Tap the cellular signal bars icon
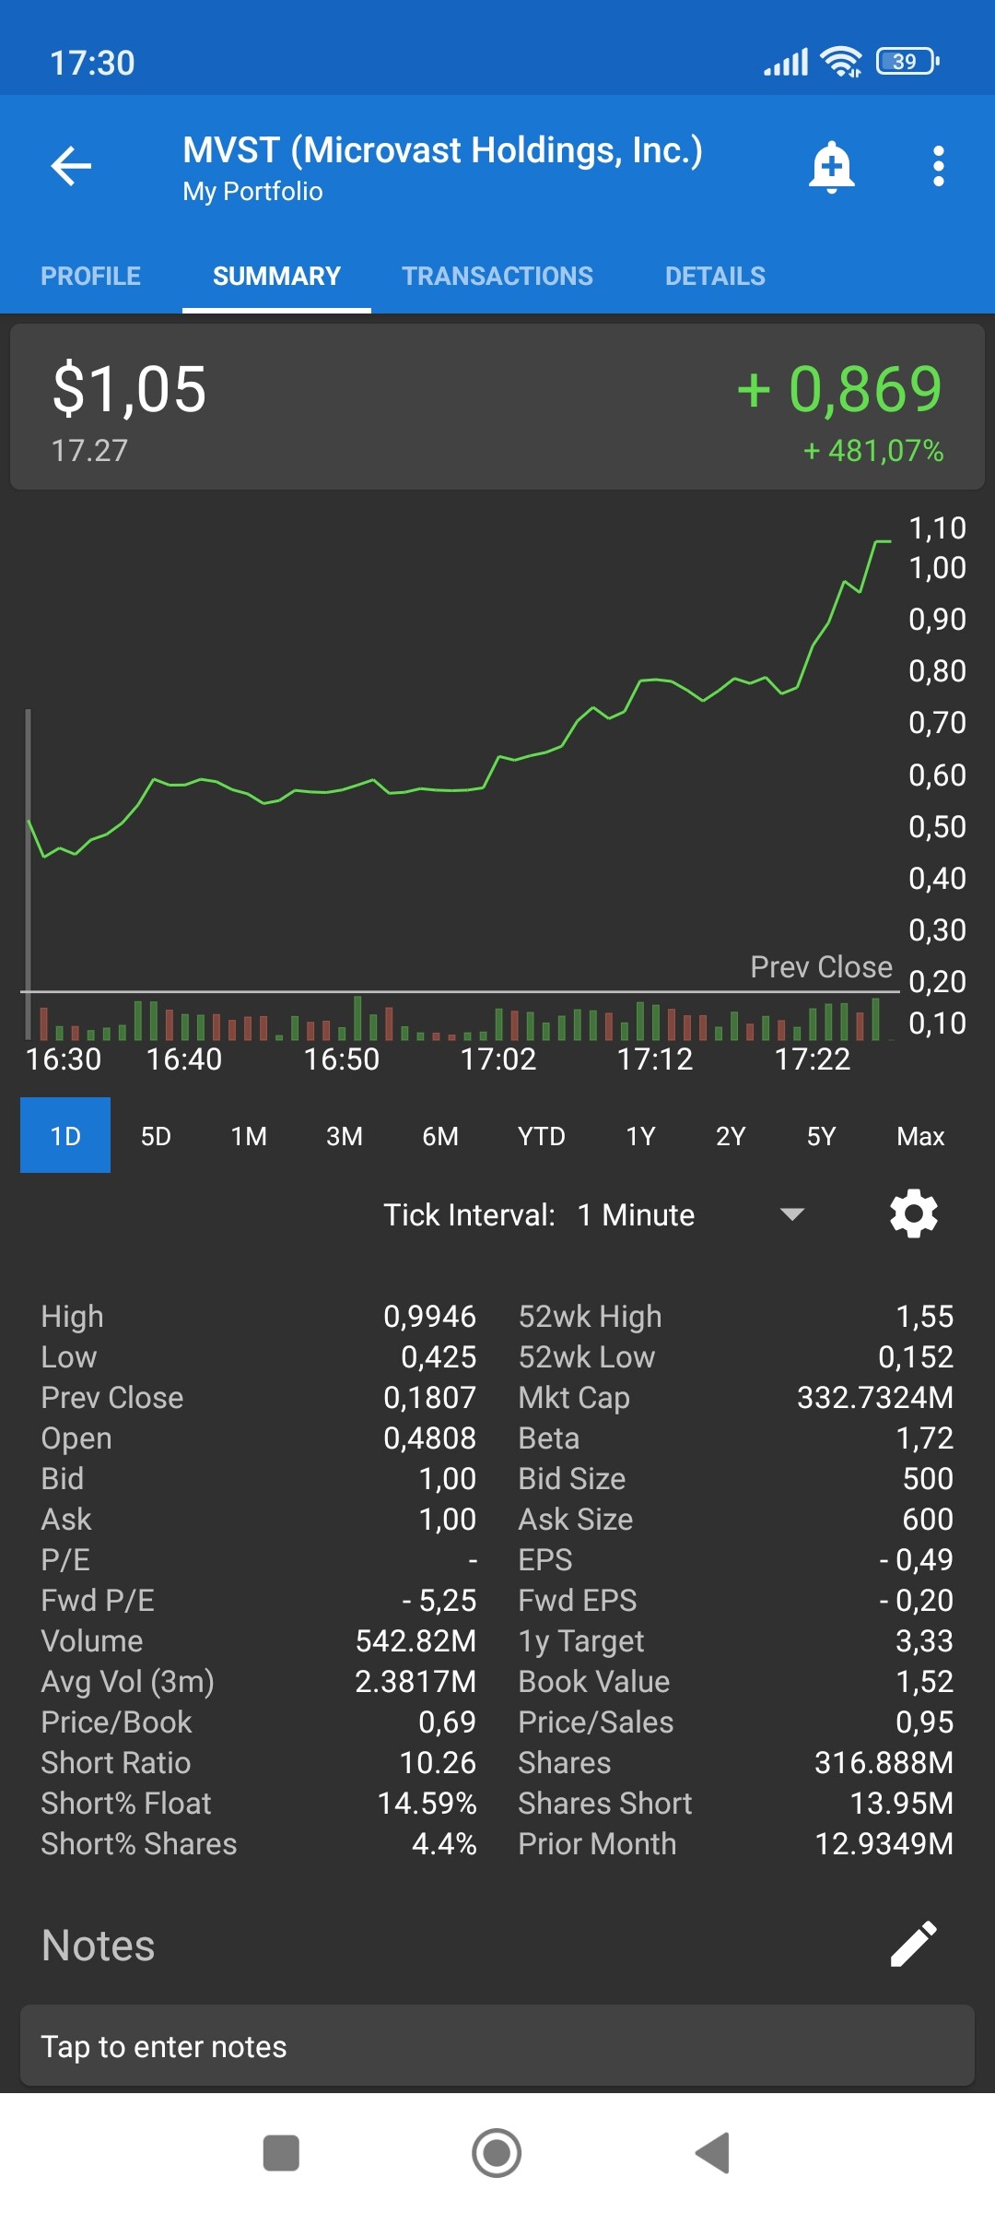Viewport: 995px width, 2213px height. coord(786,63)
